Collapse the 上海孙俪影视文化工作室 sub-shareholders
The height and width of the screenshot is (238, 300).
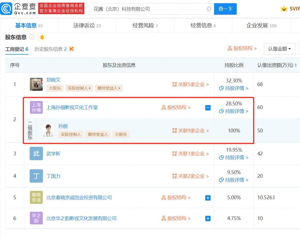[x=208, y=108]
